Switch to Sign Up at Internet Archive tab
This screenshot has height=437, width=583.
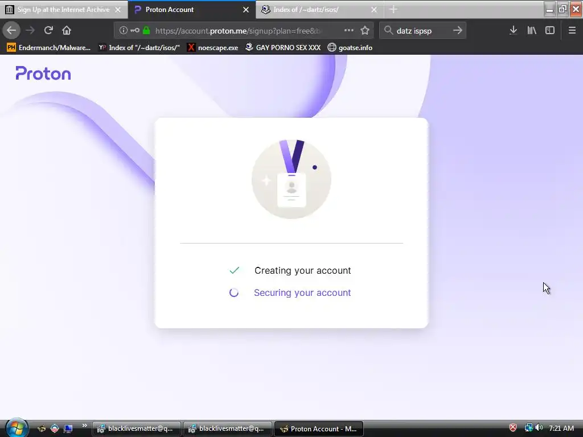[x=64, y=10]
